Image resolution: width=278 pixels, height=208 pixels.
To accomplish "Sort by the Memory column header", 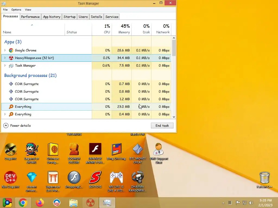I will pos(122,30).
